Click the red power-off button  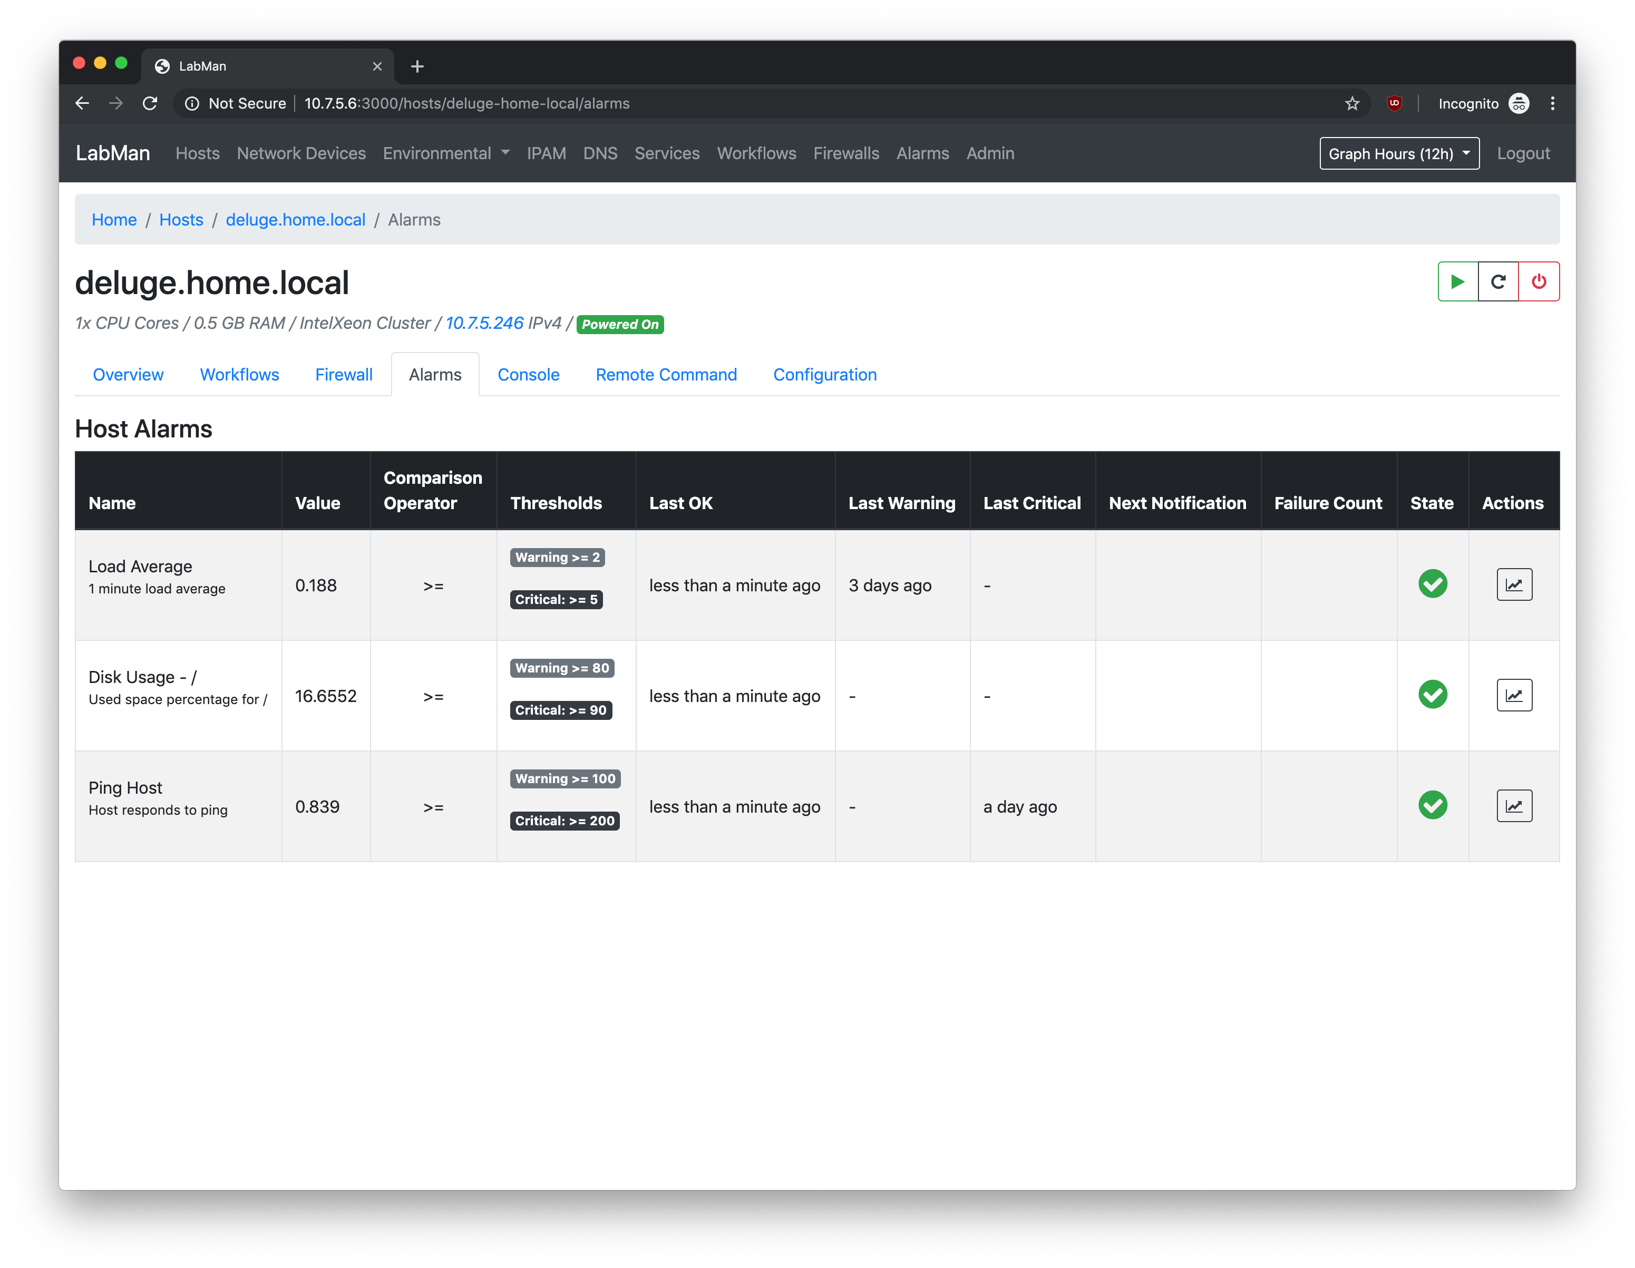1539,281
